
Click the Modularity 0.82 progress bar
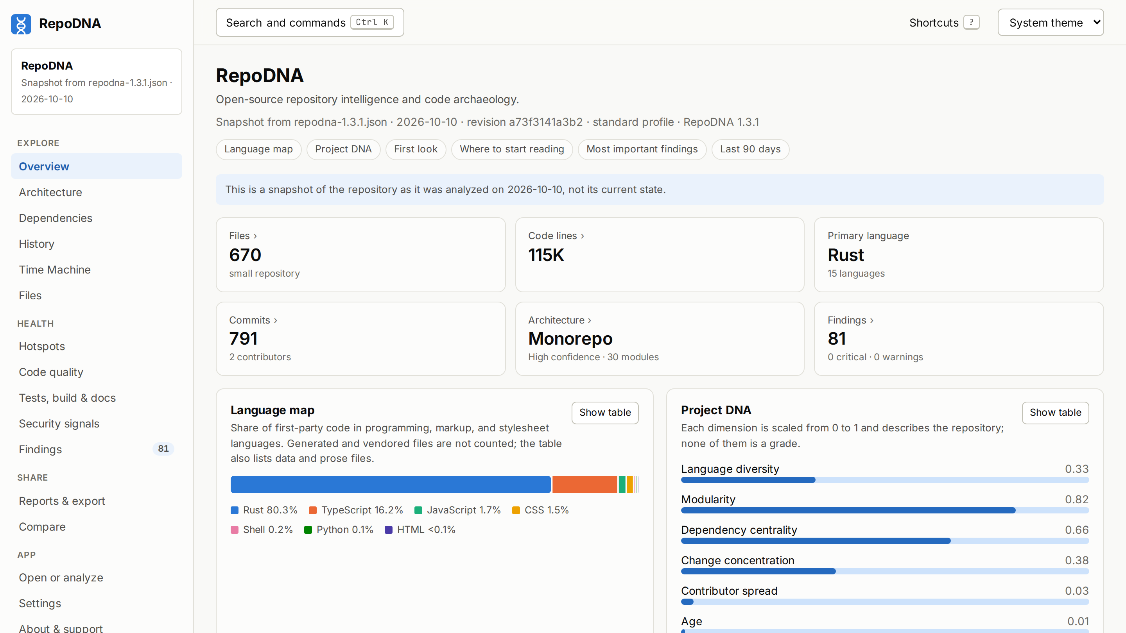(885, 510)
